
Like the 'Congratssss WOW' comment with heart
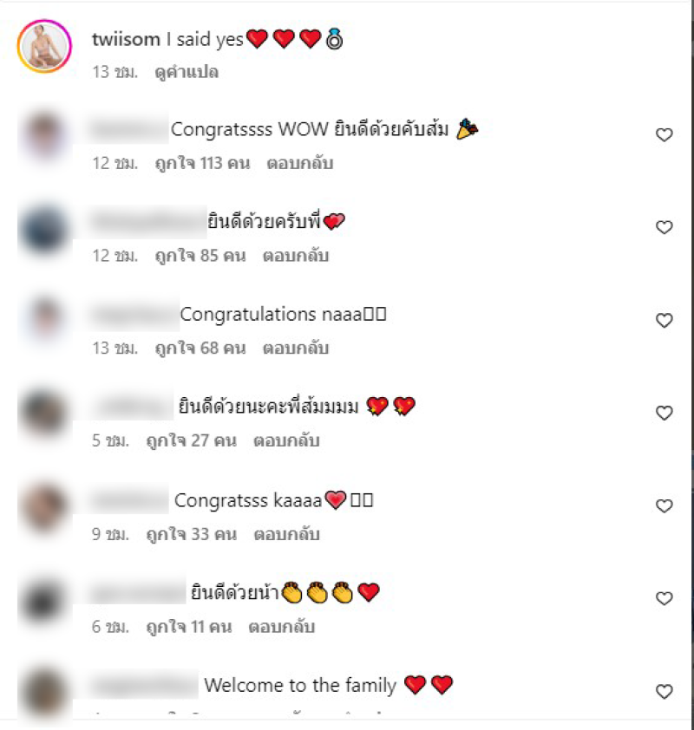(665, 135)
